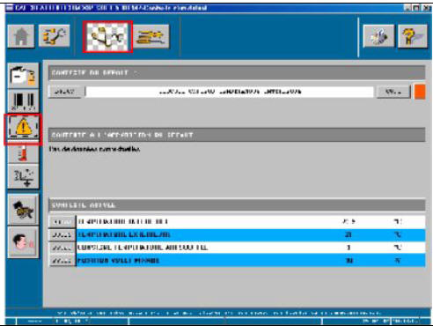The width and height of the screenshot is (433, 326).
Task: Click the yellow repair tools icon
Action: [x=151, y=36]
